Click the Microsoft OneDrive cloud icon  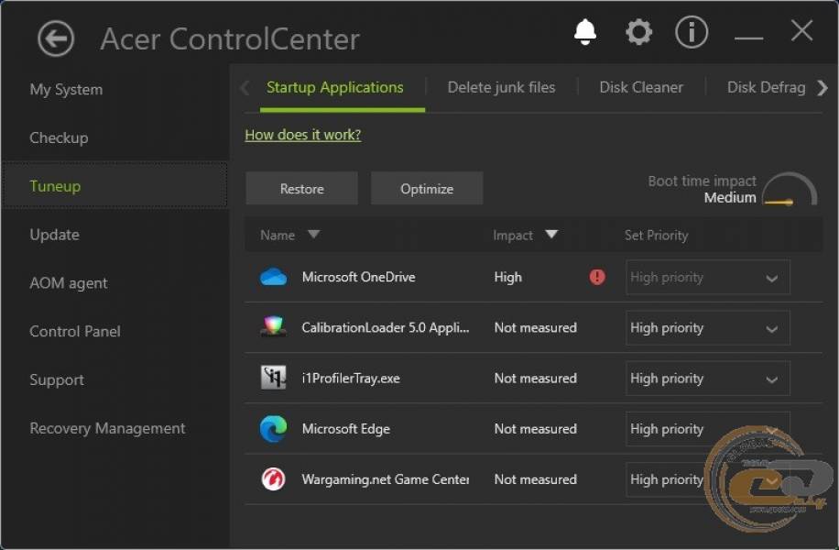(274, 278)
